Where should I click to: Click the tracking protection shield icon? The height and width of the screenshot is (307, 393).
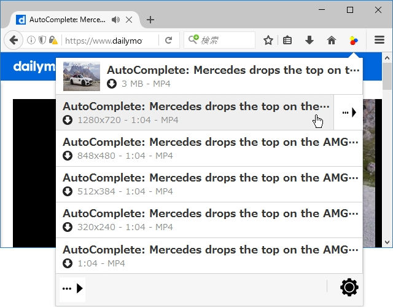(42, 40)
